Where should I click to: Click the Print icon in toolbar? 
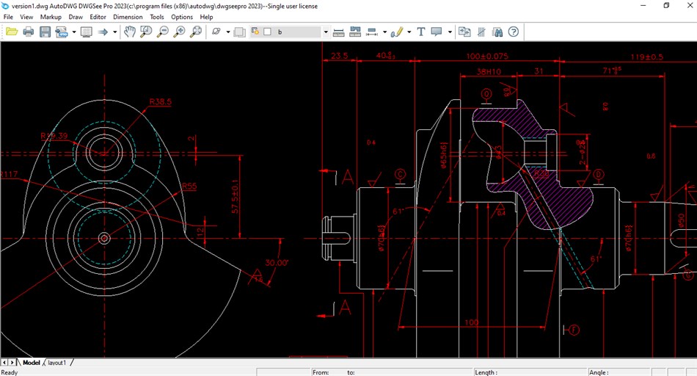point(29,32)
